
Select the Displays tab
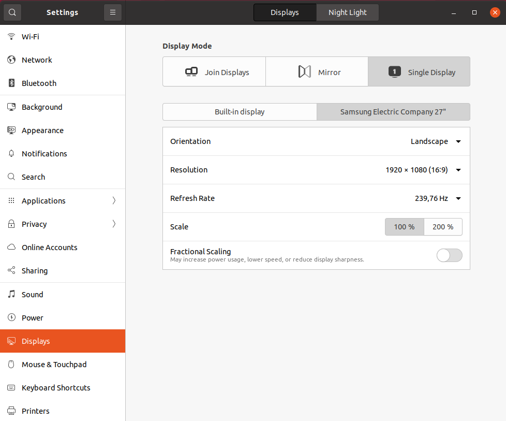285,12
